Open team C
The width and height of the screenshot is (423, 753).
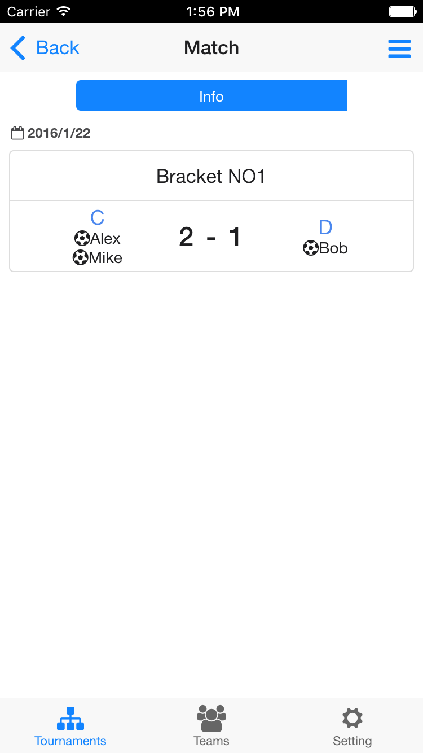(x=98, y=218)
